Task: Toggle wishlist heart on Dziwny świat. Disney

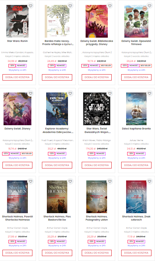Action: tap(31, 94)
